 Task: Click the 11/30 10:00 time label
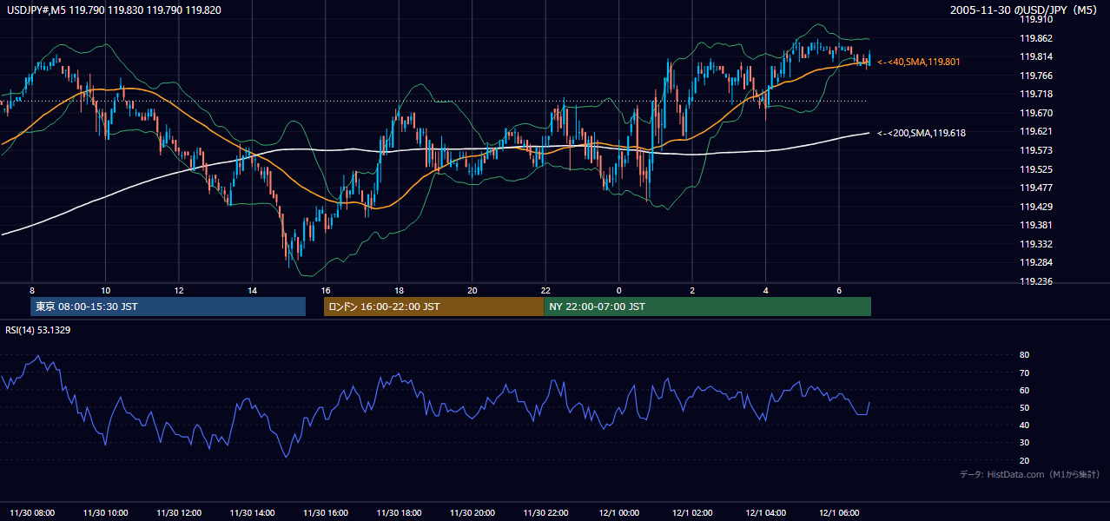click(105, 512)
